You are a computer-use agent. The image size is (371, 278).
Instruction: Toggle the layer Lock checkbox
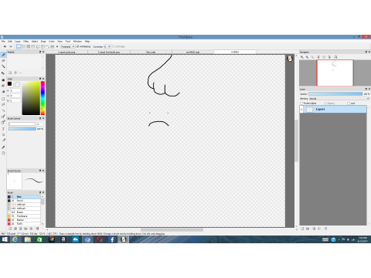(x=349, y=103)
